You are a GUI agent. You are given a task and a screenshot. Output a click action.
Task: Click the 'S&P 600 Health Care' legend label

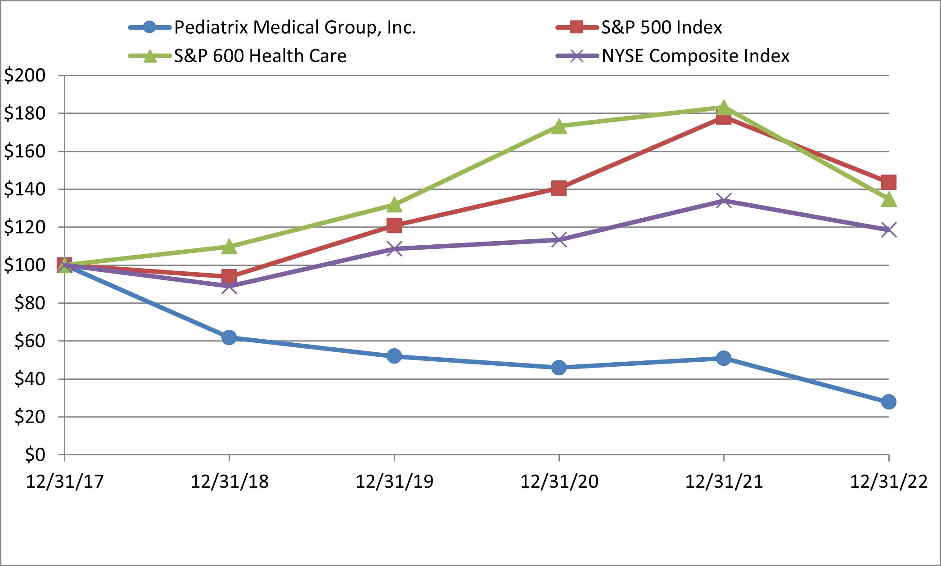point(260,56)
